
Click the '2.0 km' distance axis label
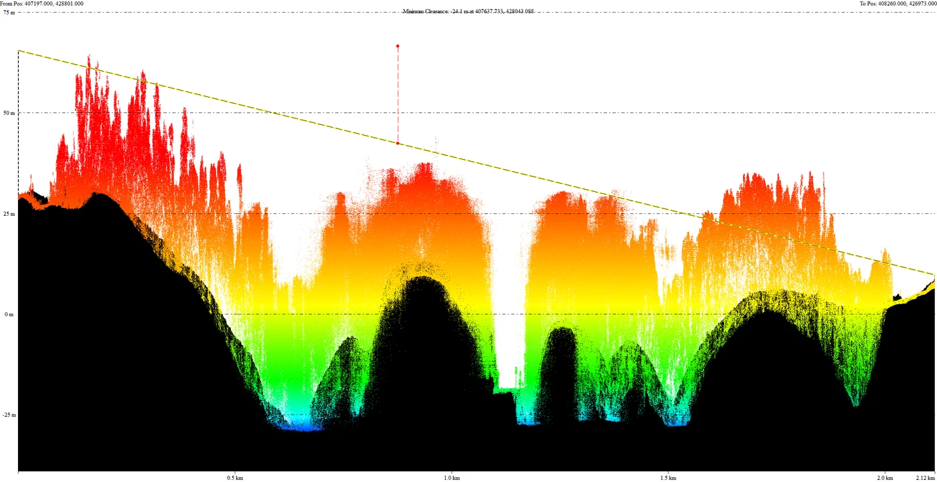[x=885, y=478]
